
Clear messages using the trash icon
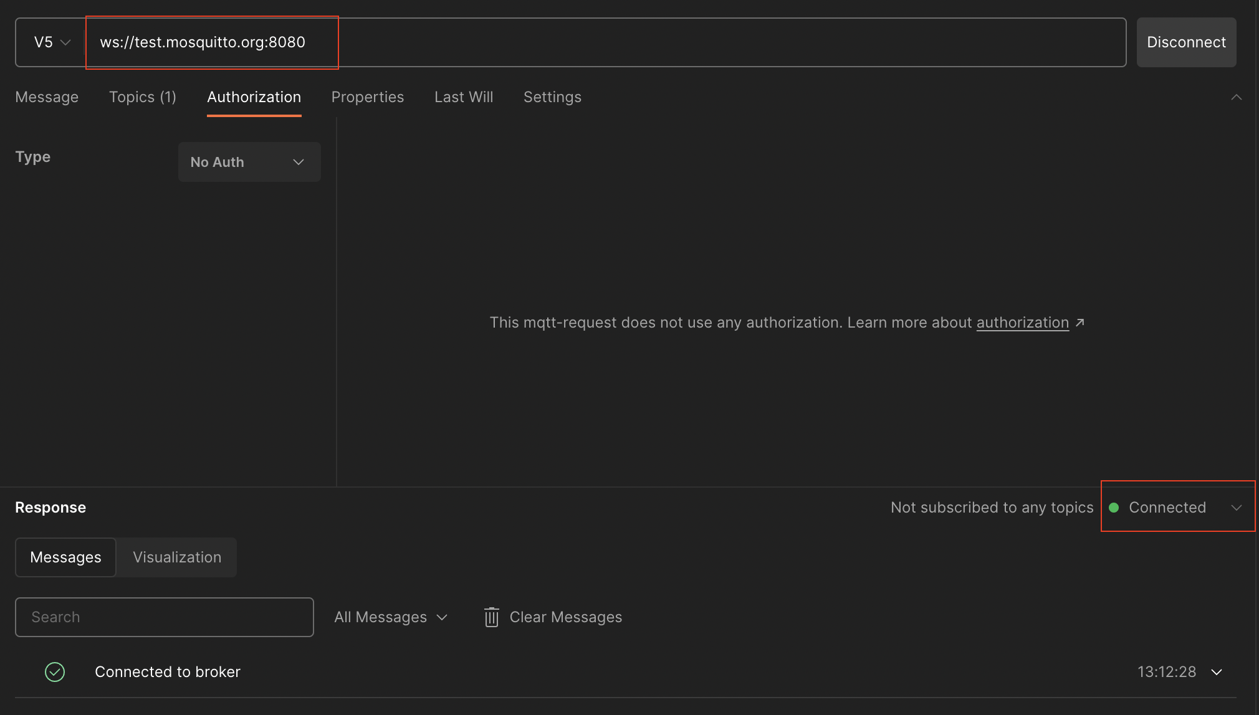coord(492,617)
